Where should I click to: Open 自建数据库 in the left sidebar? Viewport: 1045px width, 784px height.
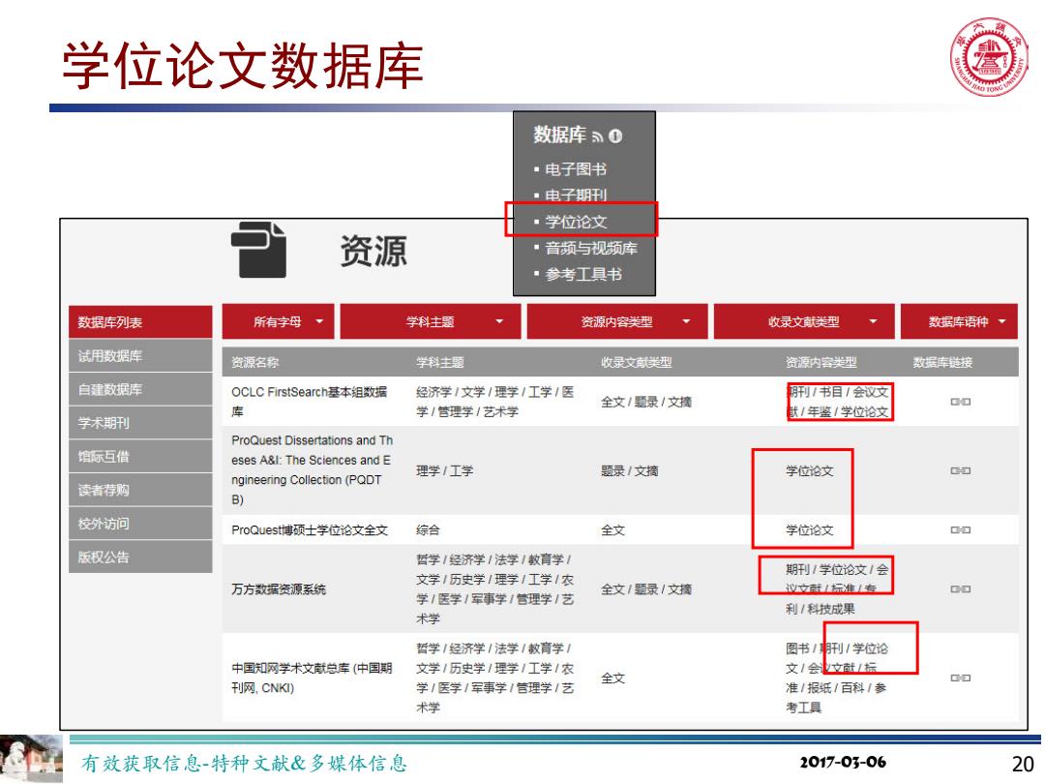click(140, 389)
